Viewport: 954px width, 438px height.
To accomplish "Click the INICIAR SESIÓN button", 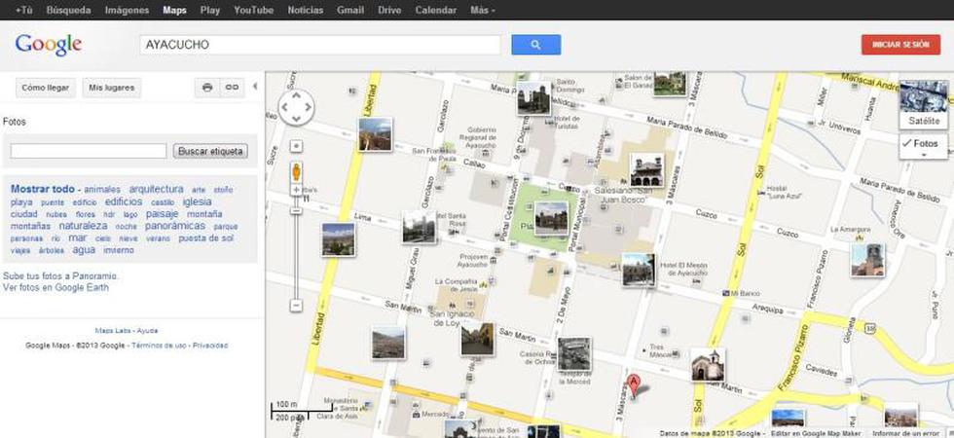I will [900, 45].
